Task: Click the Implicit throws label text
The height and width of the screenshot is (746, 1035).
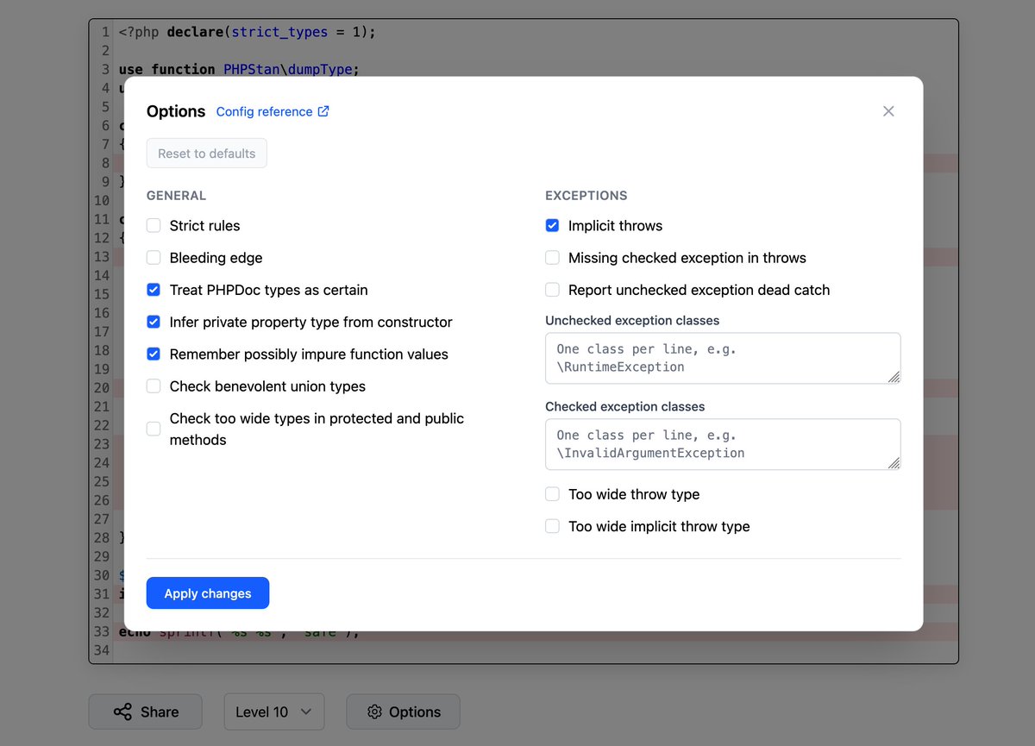Action: point(616,225)
